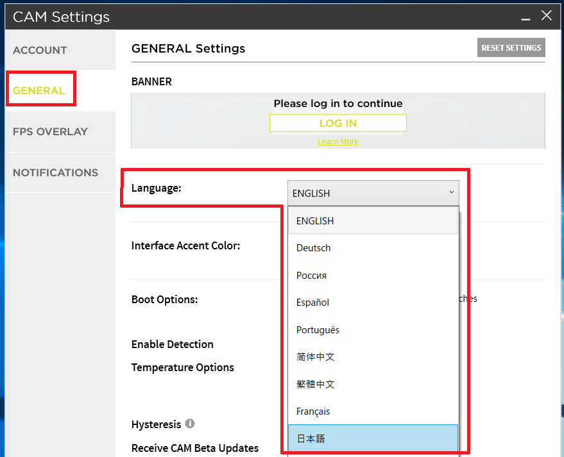Click the Hysteresis label text

(x=156, y=424)
